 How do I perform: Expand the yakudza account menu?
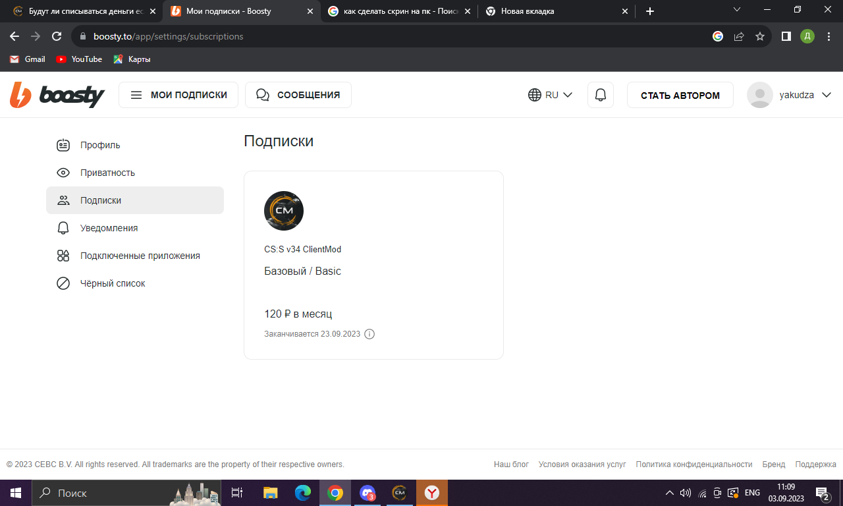790,95
